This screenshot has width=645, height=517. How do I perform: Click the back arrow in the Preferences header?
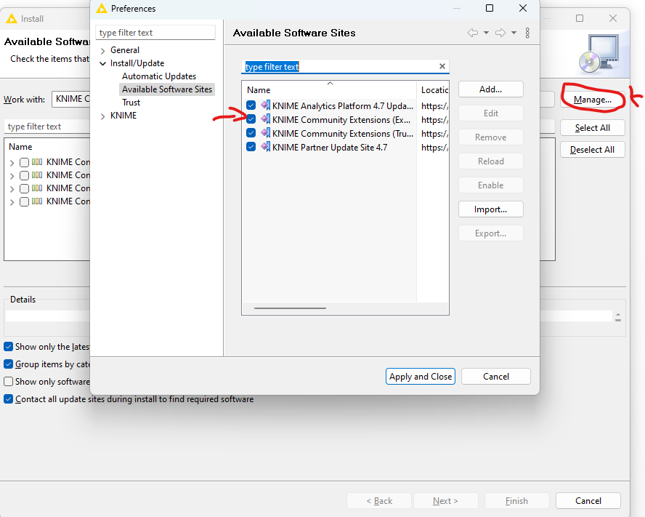[473, 33]
